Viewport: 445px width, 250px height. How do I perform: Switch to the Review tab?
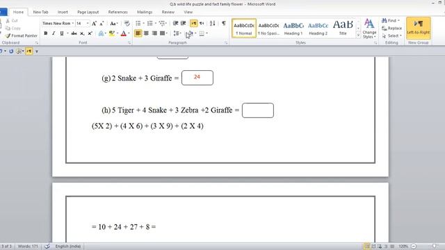168,12
